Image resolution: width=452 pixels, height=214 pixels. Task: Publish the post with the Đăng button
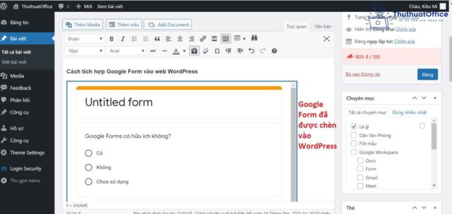click(x=428, y=74)
